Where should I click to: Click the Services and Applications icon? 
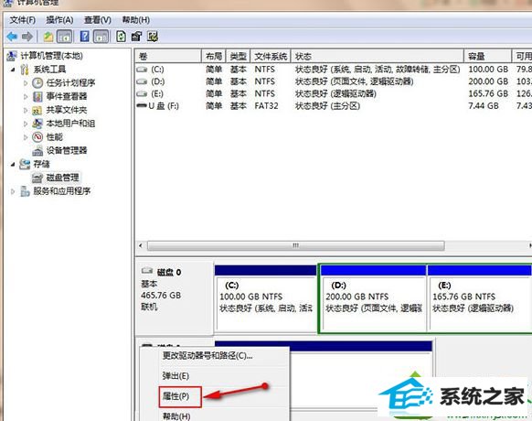(x=25, y=191)
